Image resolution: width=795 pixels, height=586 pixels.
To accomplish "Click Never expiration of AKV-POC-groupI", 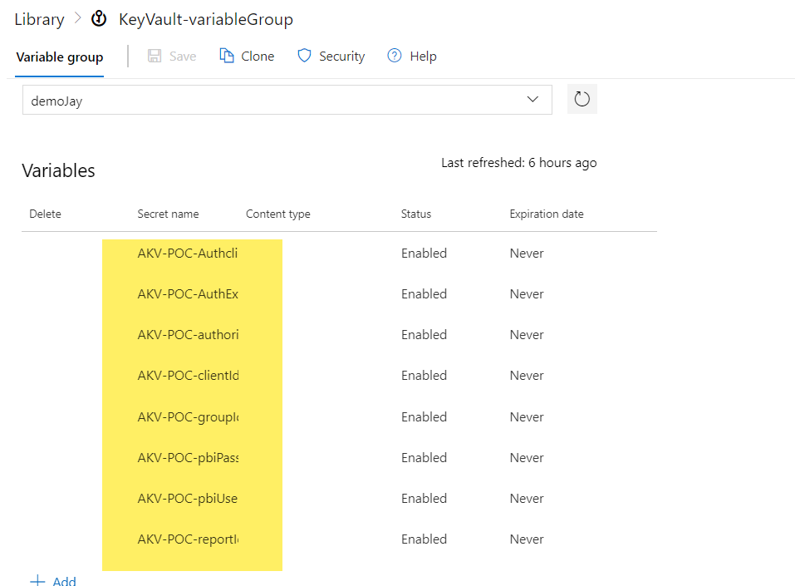I will pyautogui.click(x=527, y=417).
